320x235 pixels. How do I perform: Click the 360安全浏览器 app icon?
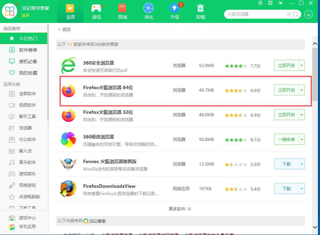tap(68, 66)
